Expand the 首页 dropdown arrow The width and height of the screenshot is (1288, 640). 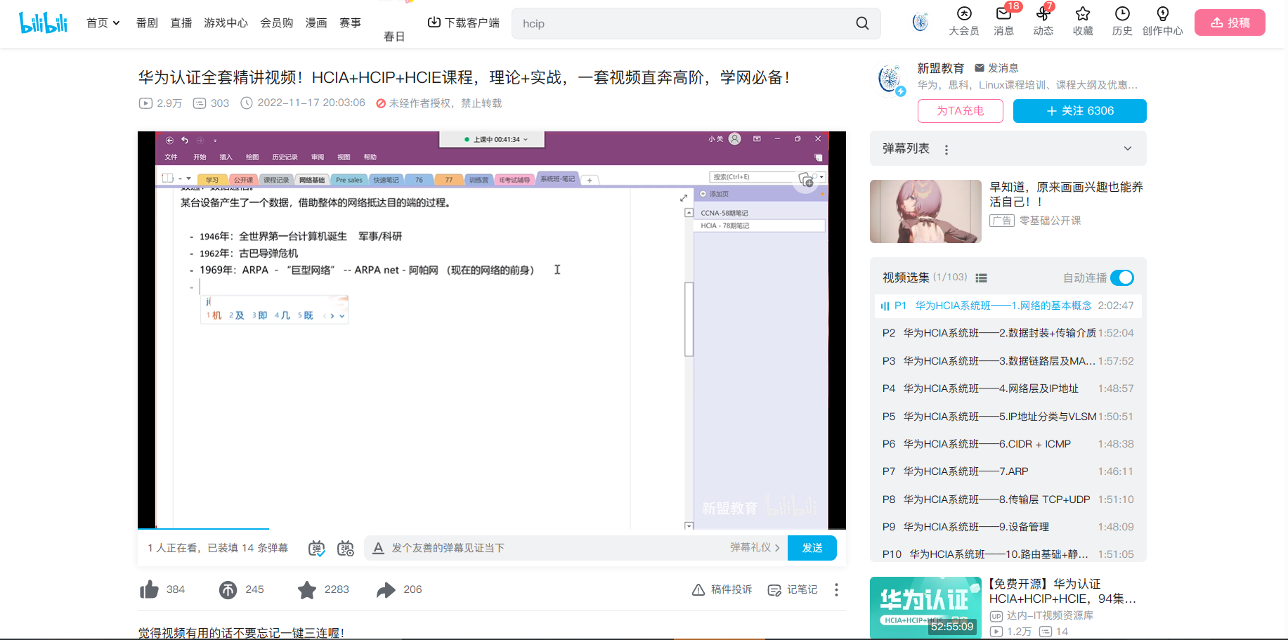(x=117, y=22)
